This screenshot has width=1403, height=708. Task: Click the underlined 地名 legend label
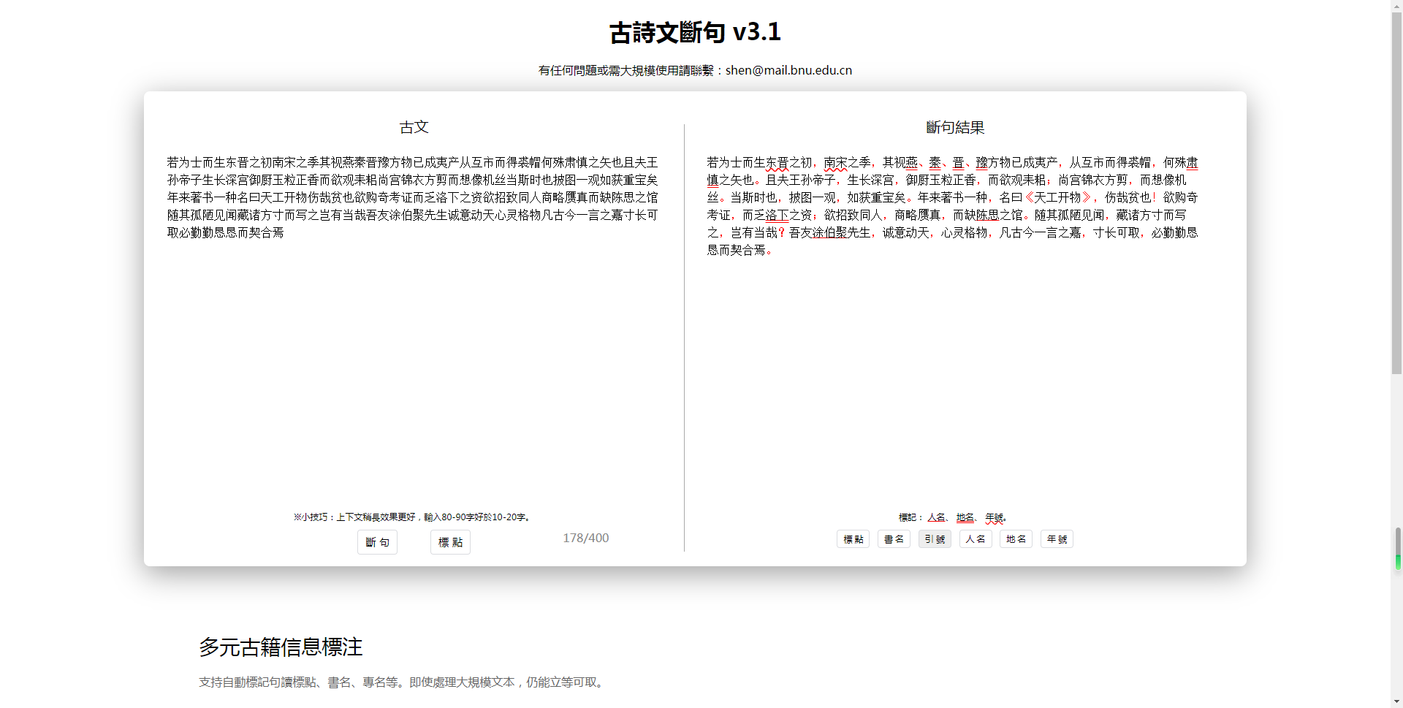coord(965,517)
